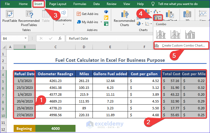Switch to the Formulas tab
This screenshot has height=133, width=210.
click(80, 4)
